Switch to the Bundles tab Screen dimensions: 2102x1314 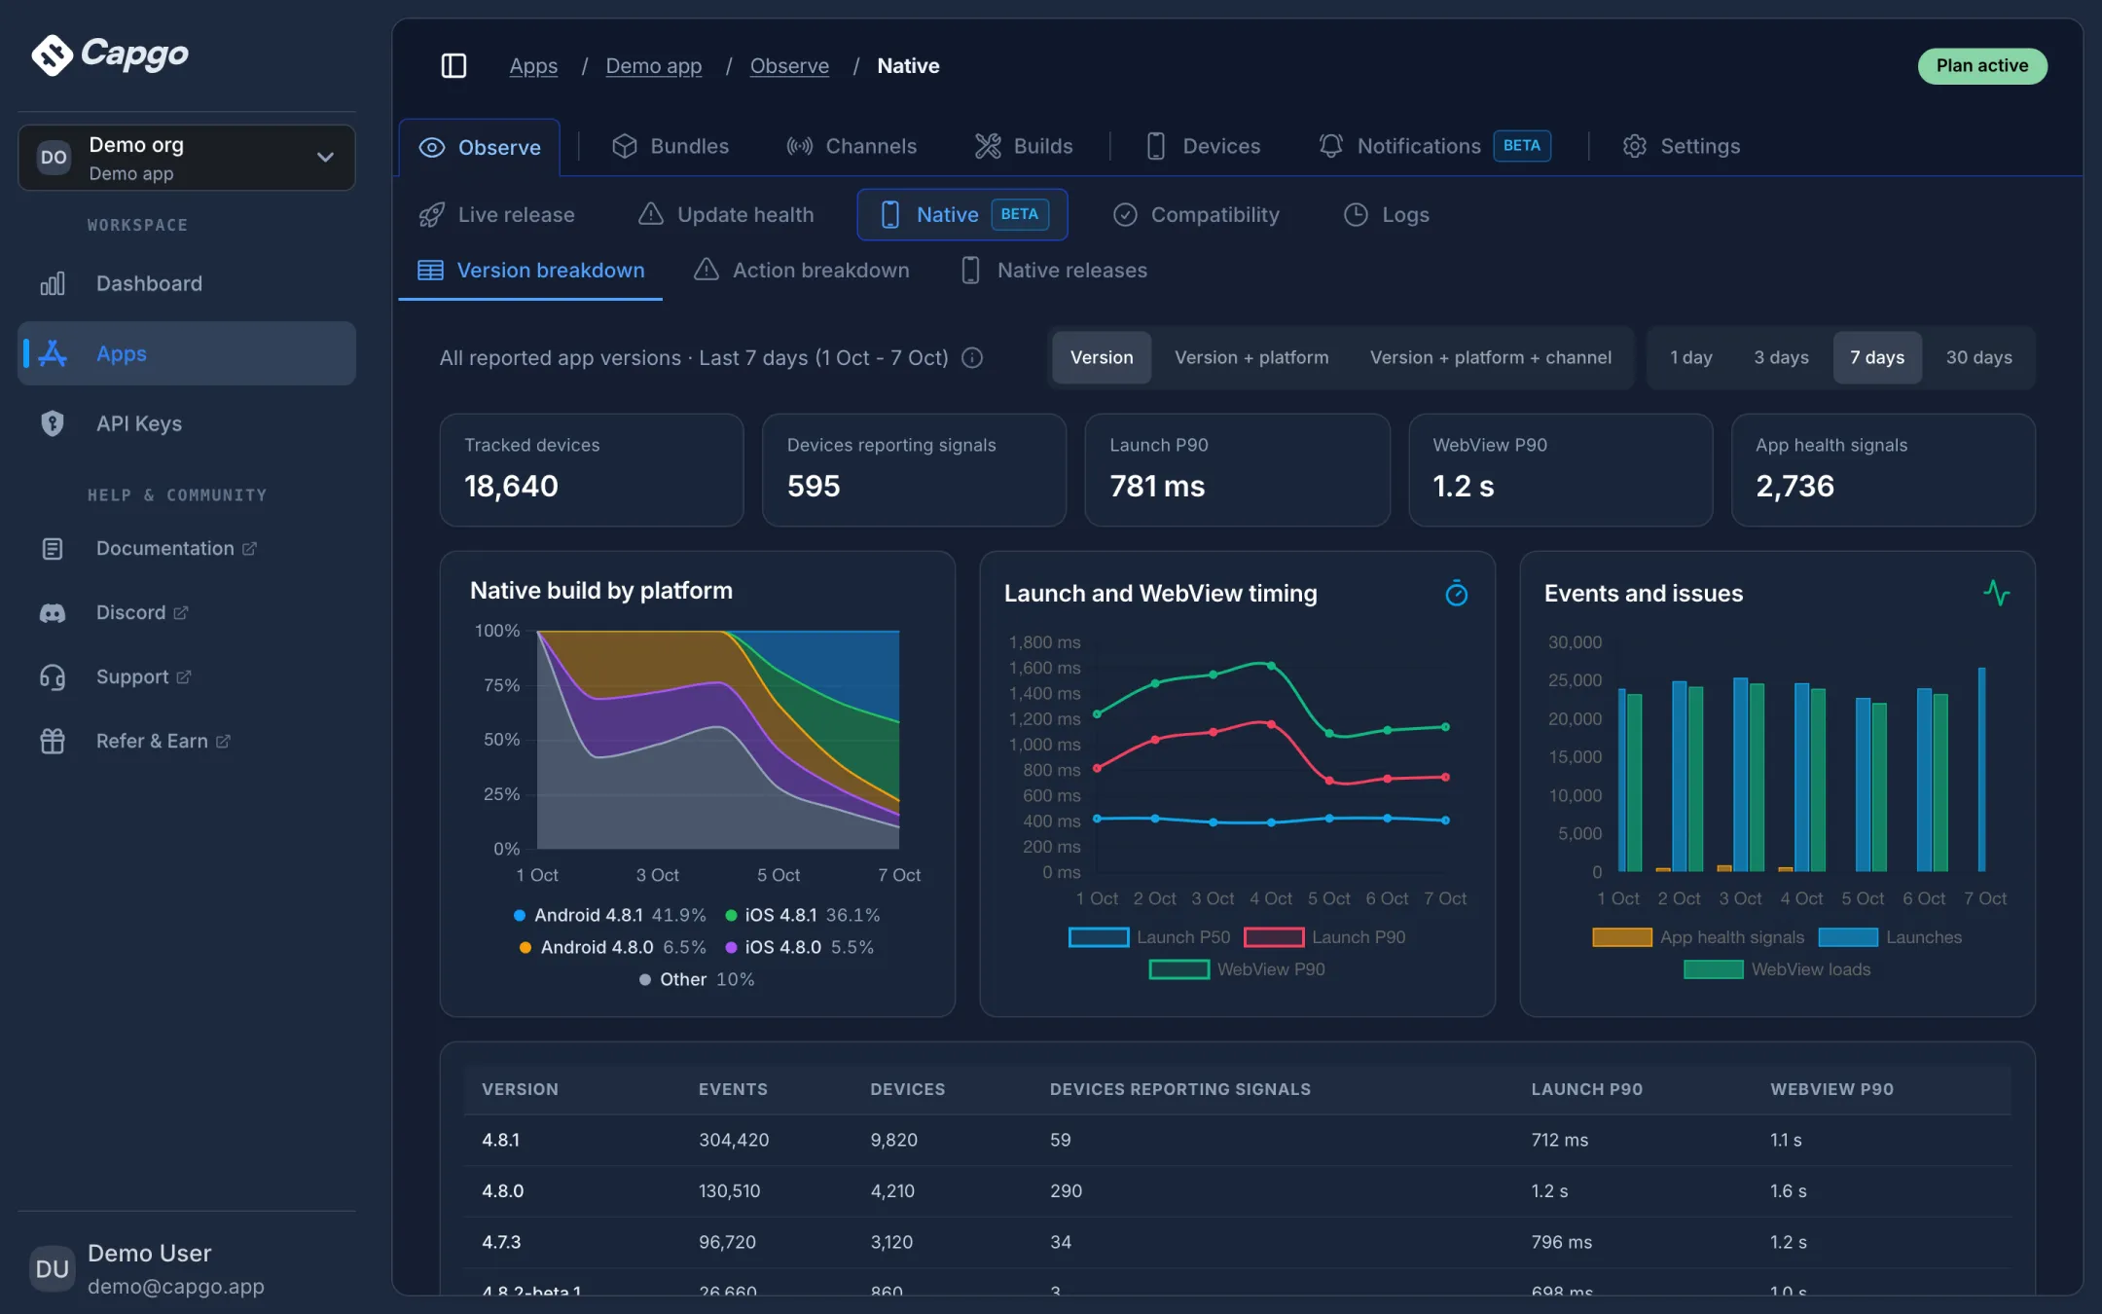[x=670, y=146]
